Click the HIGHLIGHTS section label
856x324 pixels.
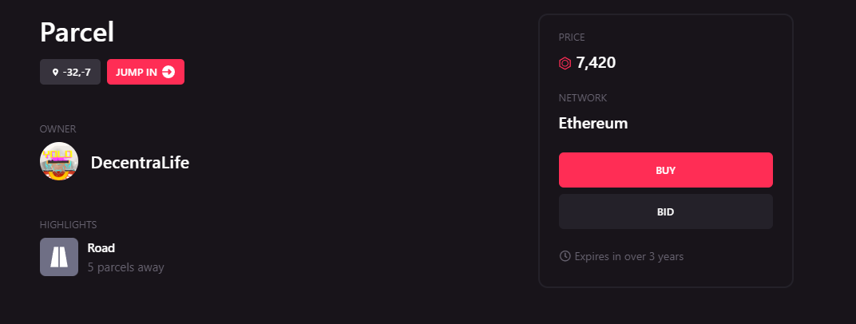point(68,225)
